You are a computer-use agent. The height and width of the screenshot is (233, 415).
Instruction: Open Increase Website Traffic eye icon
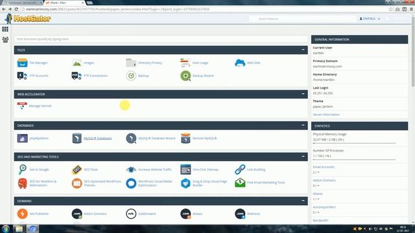click(131, 170)
